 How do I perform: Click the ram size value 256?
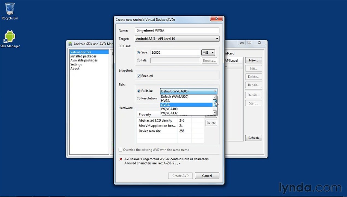click(x=182, y=131)
